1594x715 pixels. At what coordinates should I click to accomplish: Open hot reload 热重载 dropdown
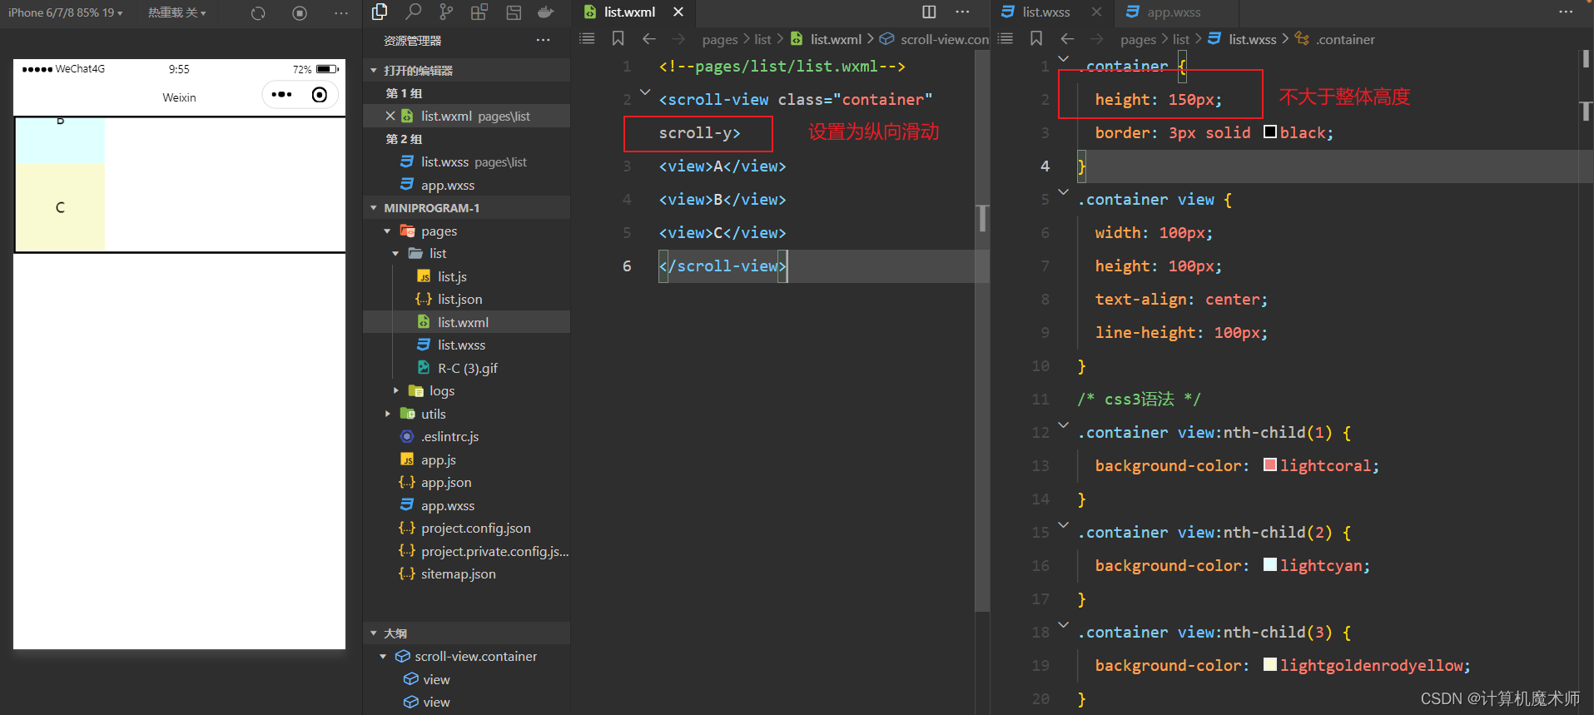click(x=176, y=12)
